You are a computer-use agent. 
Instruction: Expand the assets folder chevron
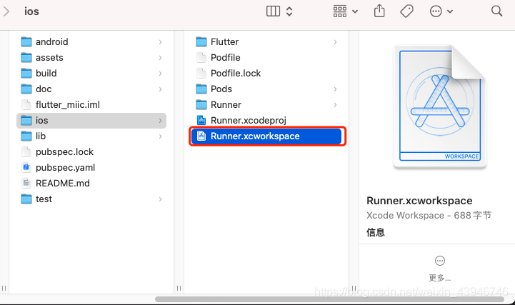click(x=160, y=58)
